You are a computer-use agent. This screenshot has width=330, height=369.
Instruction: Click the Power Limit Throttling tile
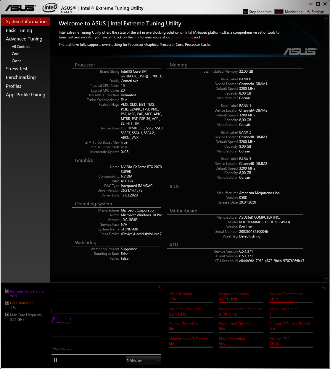click(241, 327)
